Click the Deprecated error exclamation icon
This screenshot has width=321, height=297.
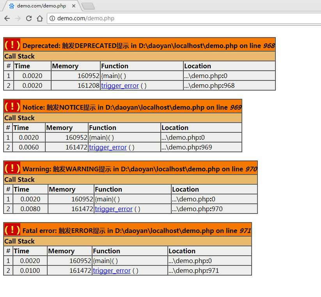click(x=12, y=45)
